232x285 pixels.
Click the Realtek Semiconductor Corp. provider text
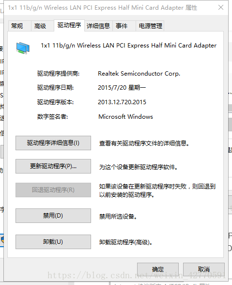[x=139, y=74]
